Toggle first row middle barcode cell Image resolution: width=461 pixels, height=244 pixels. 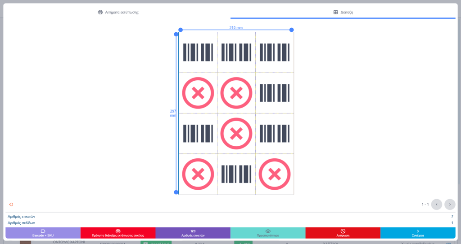click(x=236, y=52)
